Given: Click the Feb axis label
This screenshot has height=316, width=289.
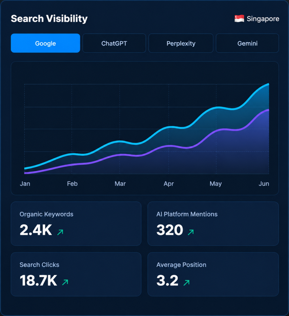Looking at the screenshot, I should tap(72, 184).
